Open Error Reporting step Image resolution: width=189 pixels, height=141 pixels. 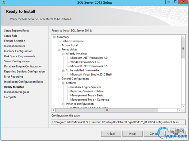tap(13, 76)
